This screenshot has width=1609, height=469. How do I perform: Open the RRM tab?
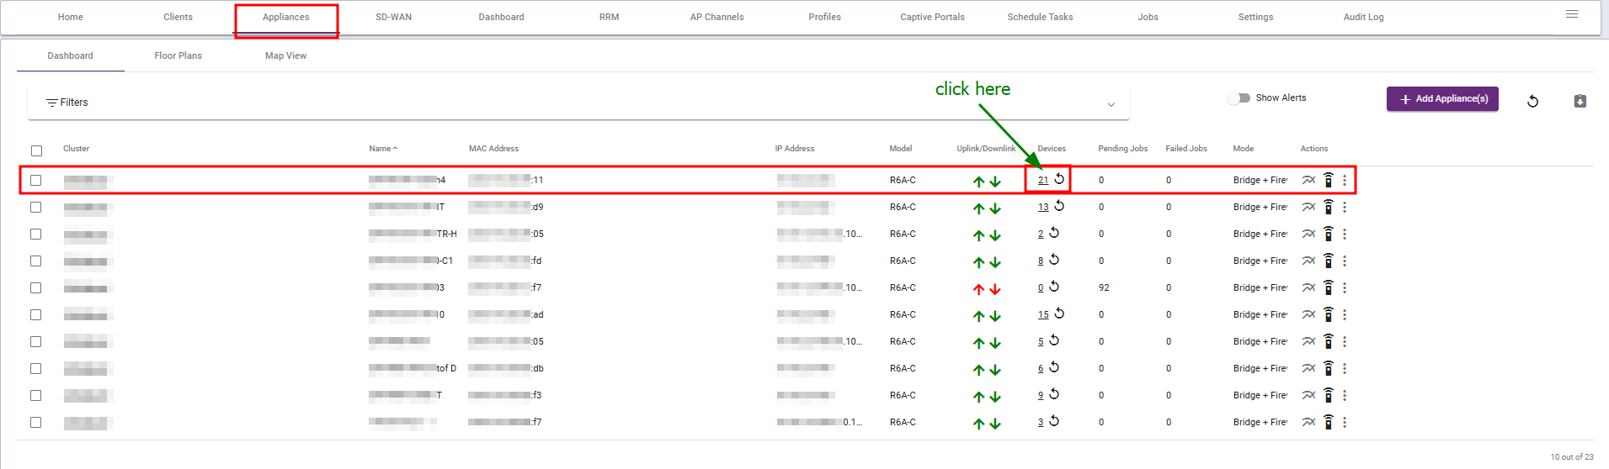pyautogui.click(x=609, y=17)
